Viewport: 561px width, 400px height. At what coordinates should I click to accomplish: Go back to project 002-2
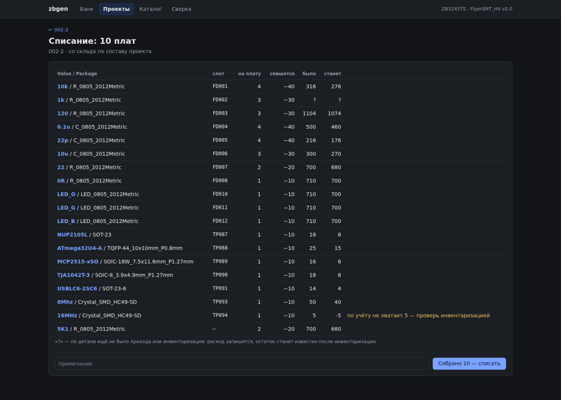(58, 30)
